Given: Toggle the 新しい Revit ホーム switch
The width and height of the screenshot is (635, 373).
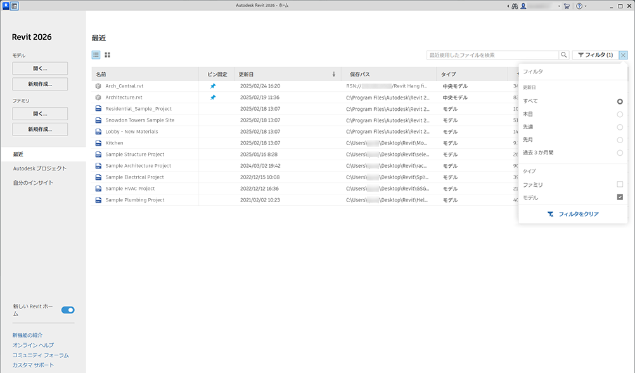Looking at the screenshot, I should point(68,310).
